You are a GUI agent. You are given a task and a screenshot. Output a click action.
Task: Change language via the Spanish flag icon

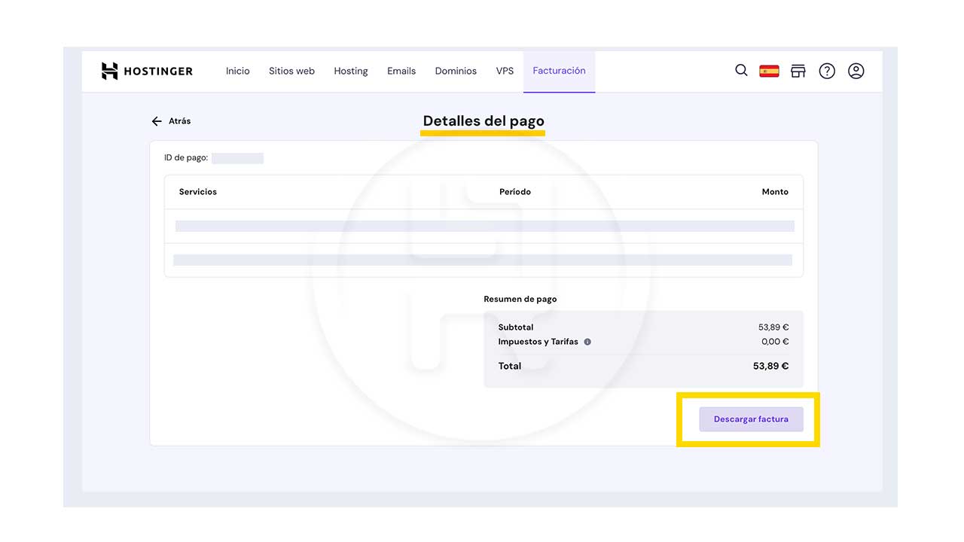point(769,71)
